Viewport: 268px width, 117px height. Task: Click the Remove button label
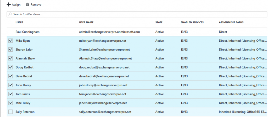(36, 5)
